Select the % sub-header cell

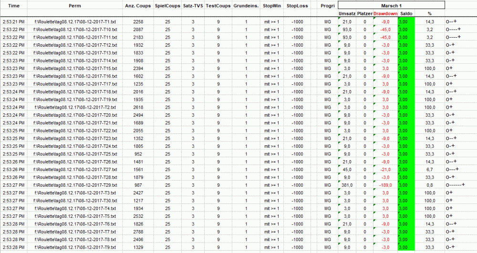(430, 14)
